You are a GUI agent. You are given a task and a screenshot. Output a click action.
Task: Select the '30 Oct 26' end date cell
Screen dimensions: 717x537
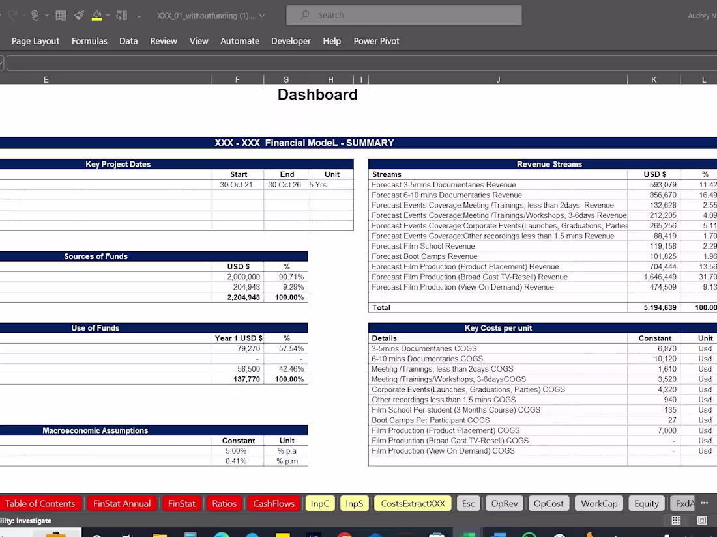pos(285,185)
